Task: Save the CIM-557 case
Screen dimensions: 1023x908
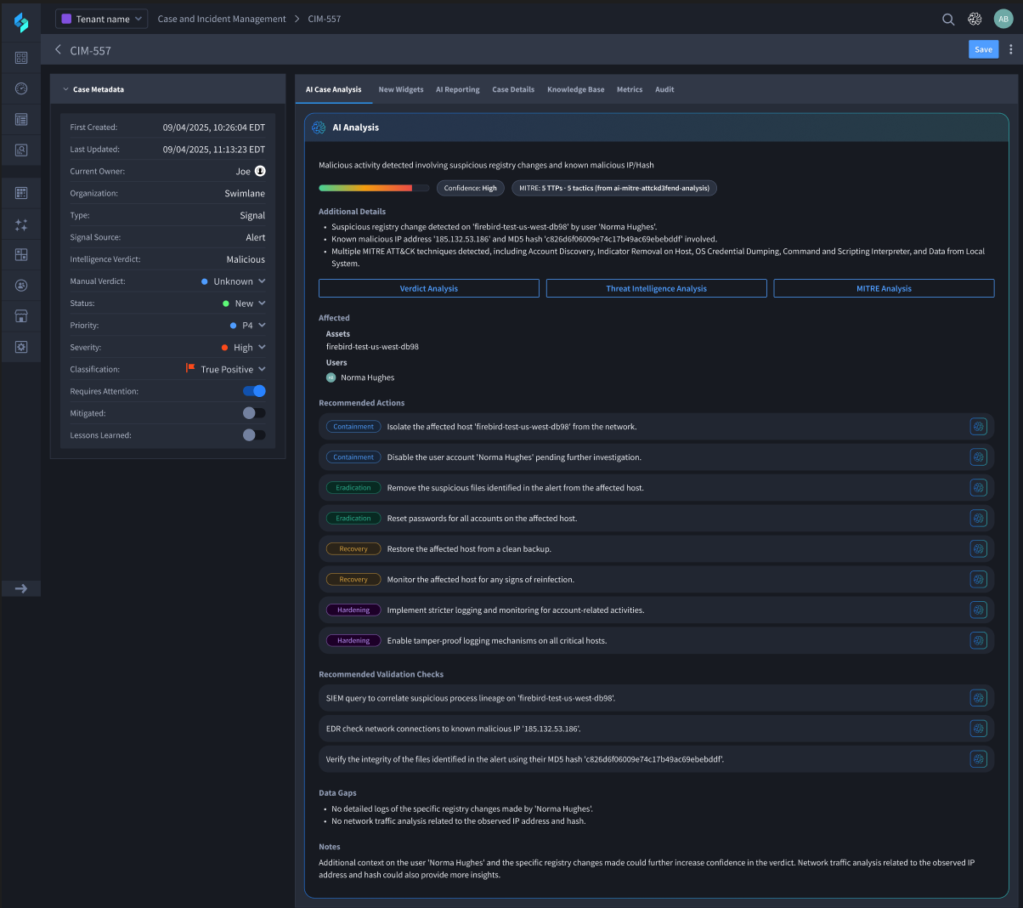Action: (983, 49)
